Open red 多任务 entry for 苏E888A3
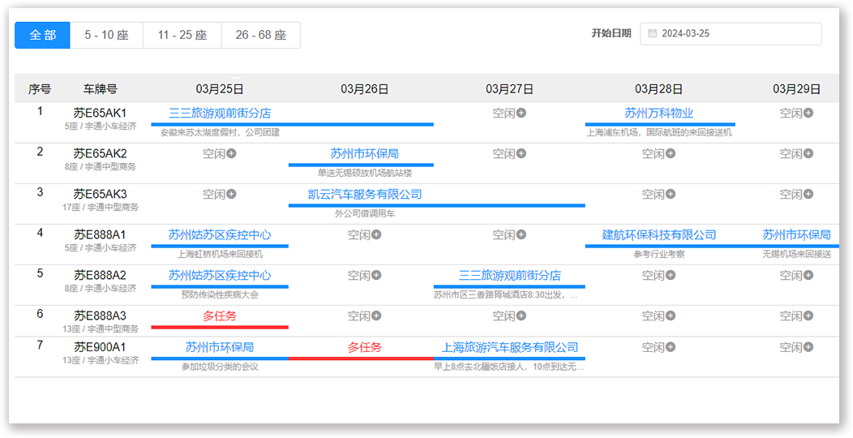The height and width of the screenshot is (438, 853). [220, 316]
